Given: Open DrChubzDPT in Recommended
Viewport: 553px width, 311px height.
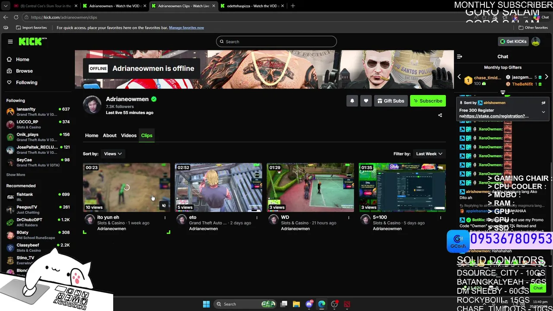Looking at the screenshot, I should click(38, 222).
